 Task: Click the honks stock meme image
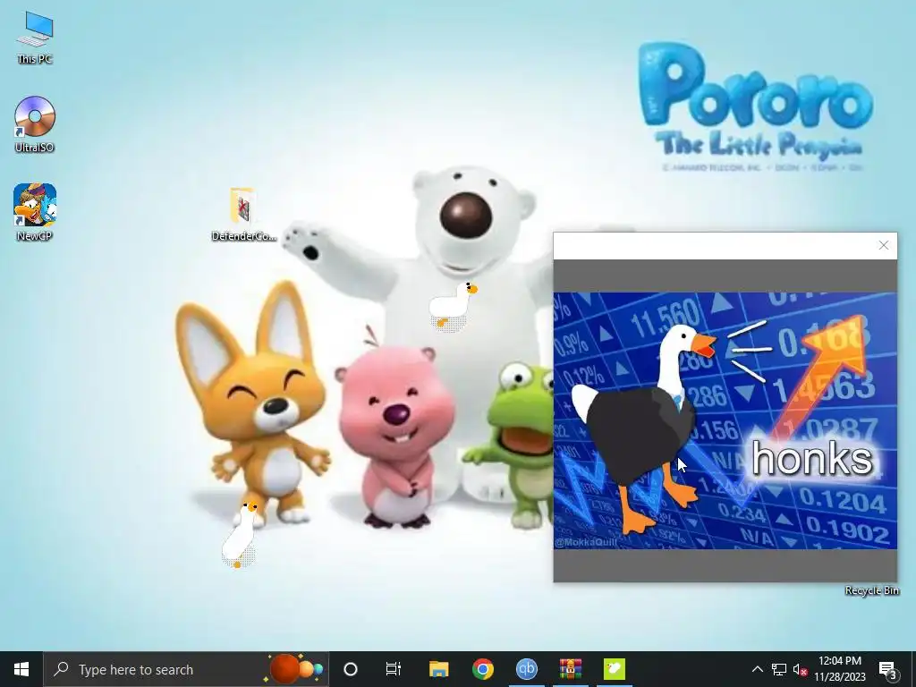point(725,420)
